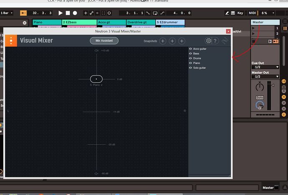
Task: Hide Solo guitar track eye icon
Action: [190, 68]
